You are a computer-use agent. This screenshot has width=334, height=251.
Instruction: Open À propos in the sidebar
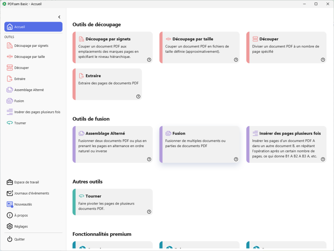point(33,216)
